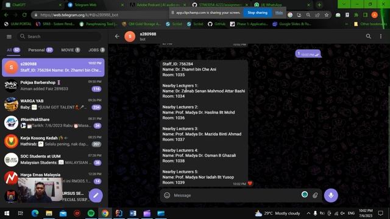Open the Windows Start menu
This screenshot has height=219, width=390.
click(7, 214)
